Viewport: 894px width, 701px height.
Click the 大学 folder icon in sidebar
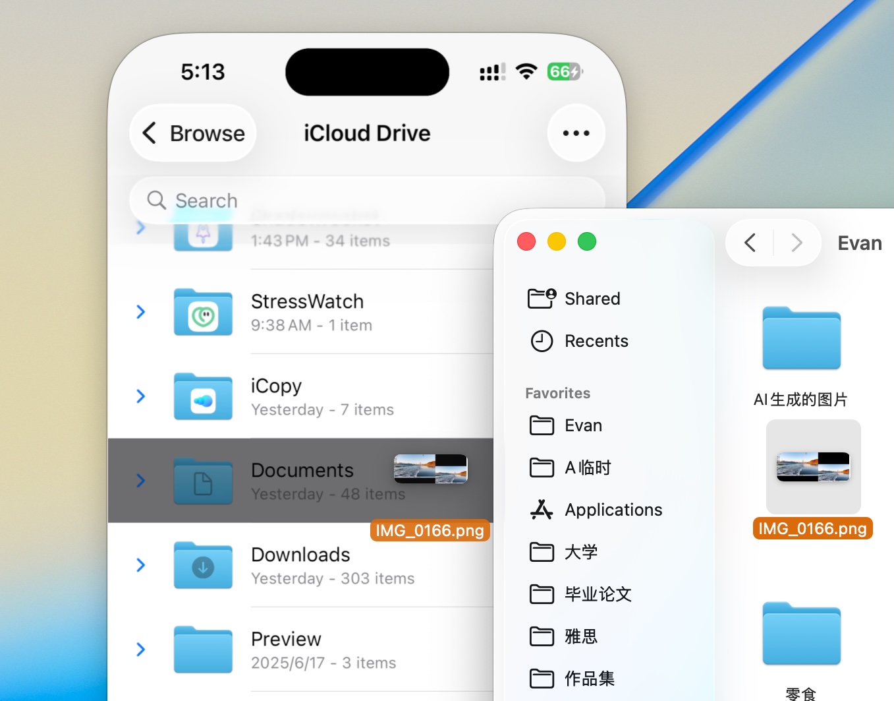pos(542,552)
